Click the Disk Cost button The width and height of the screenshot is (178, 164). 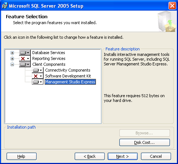(x=145, y=142)
